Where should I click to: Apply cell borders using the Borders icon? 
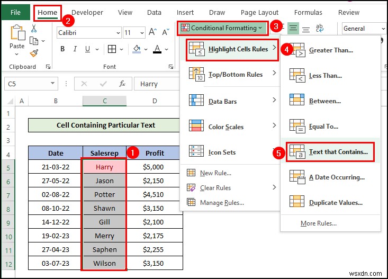[x=112, y=49]
